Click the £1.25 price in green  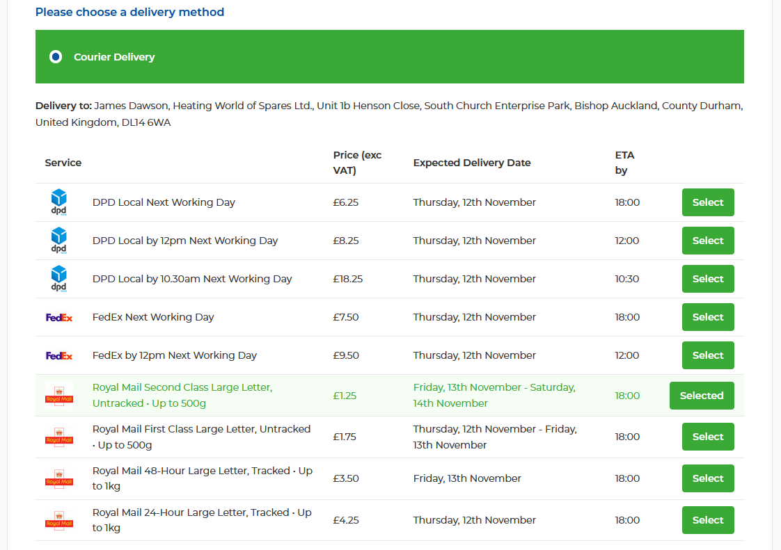345,396
